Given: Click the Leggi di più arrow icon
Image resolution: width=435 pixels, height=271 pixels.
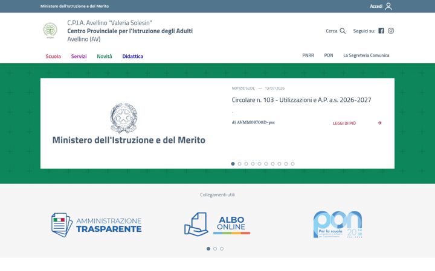Looking at the screenshot, I should tap(379, 123).
